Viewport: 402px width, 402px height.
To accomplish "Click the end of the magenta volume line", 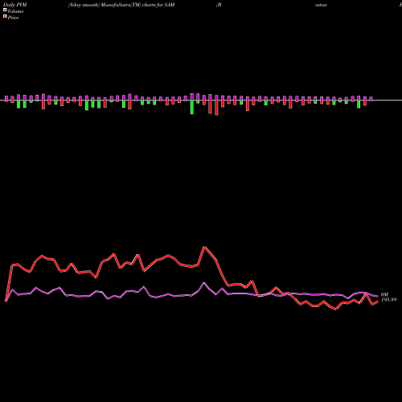I will (x=378, y=296).
